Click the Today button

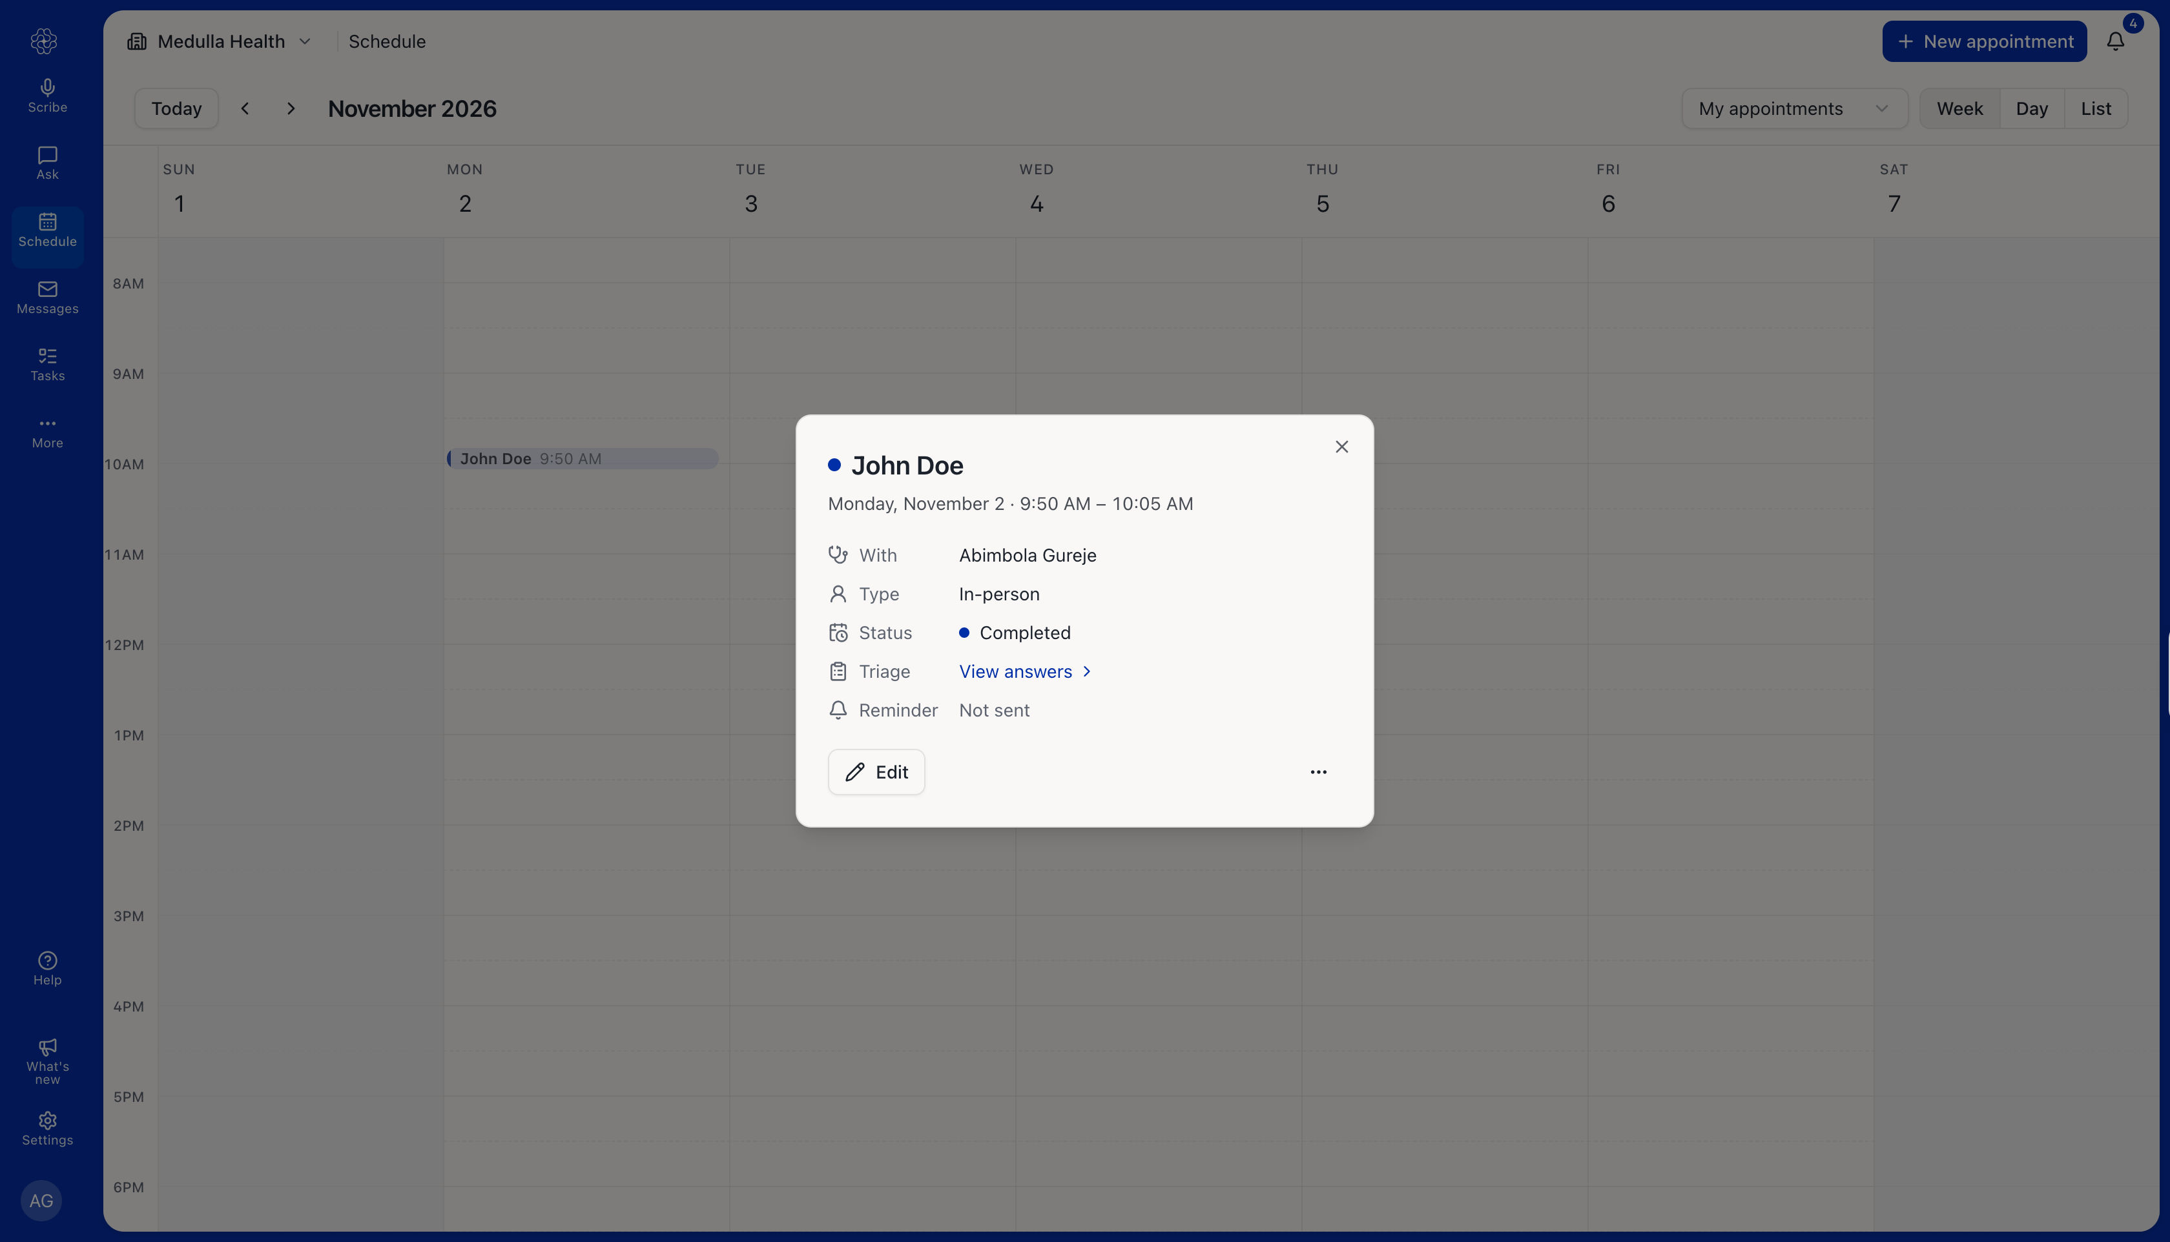[x=177, y=108]
